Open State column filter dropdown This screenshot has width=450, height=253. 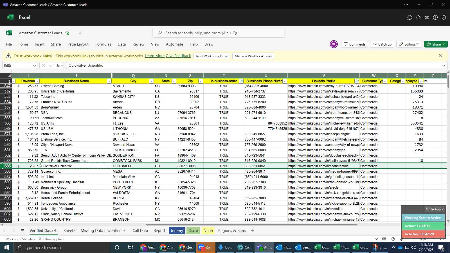tap(174, 81)
